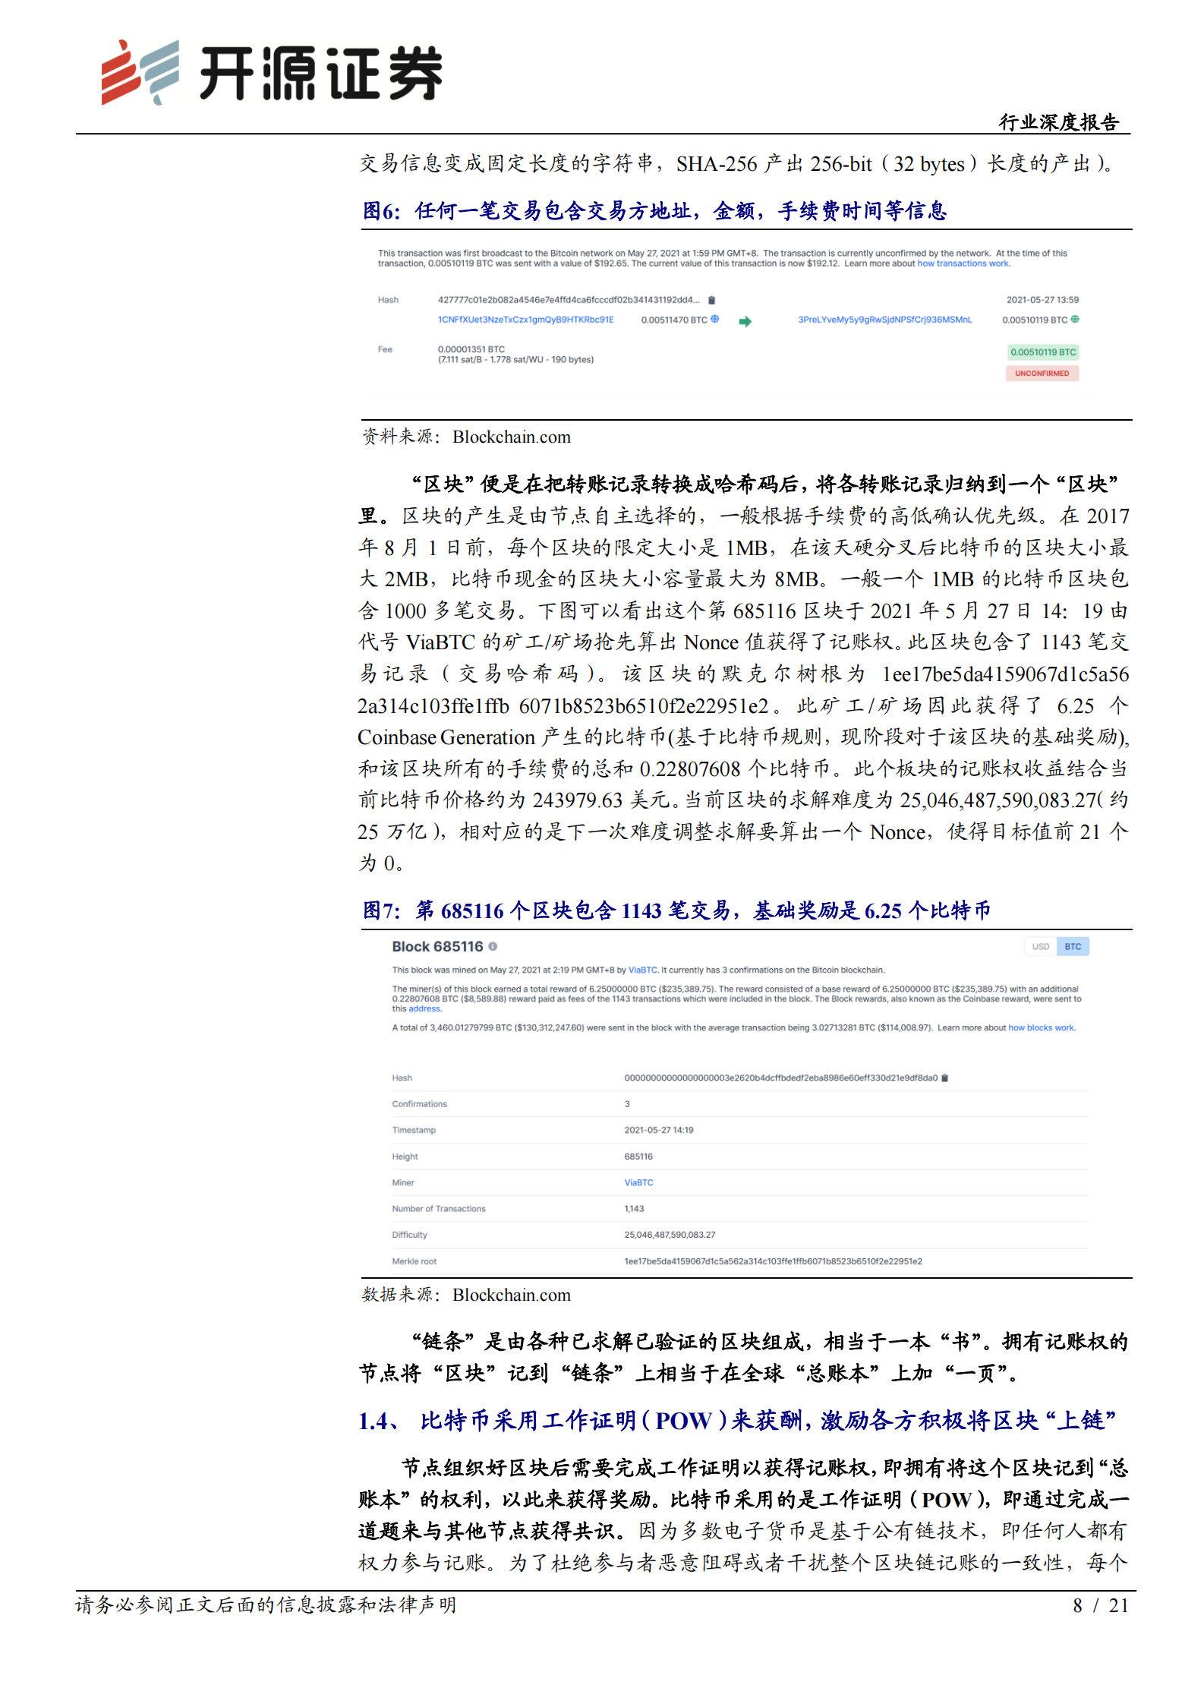The image size is (1204, 1704).
Task: Click the 行业深度报告 header label
Action: (x=1058, y=122)
